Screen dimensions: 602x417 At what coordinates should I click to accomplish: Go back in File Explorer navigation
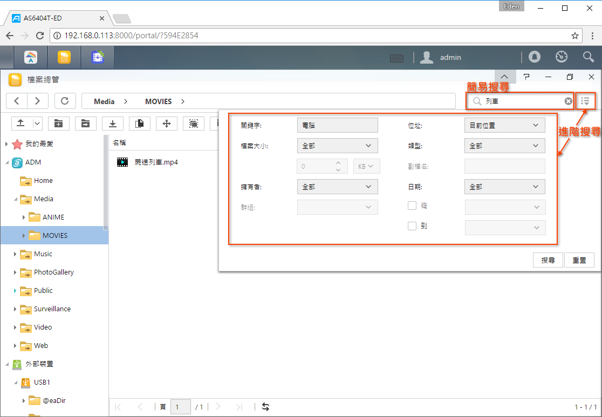[17, 101]
